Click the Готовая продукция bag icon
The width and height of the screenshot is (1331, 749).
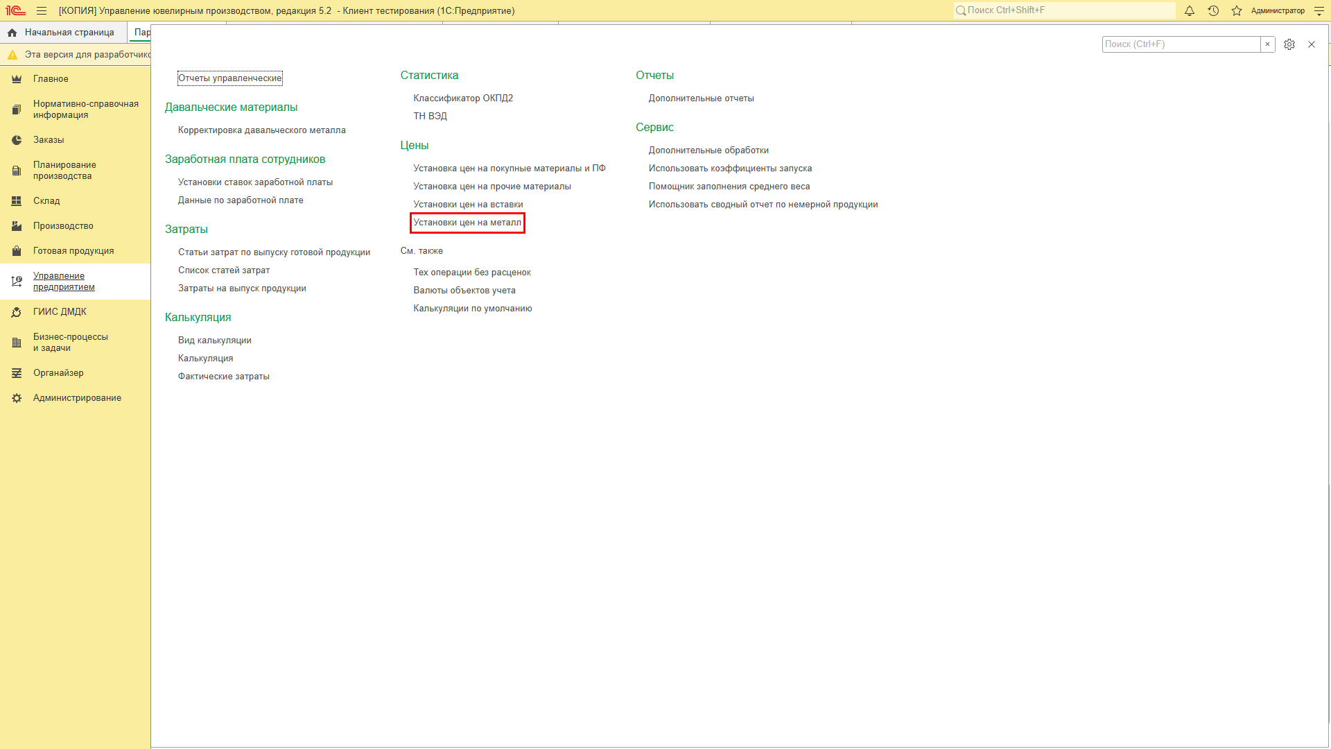click(x=17, y=251)
